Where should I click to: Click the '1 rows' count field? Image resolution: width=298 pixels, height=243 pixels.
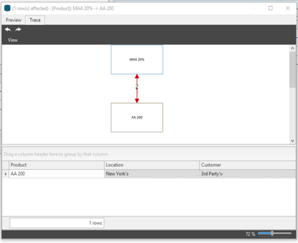point(57,223)
